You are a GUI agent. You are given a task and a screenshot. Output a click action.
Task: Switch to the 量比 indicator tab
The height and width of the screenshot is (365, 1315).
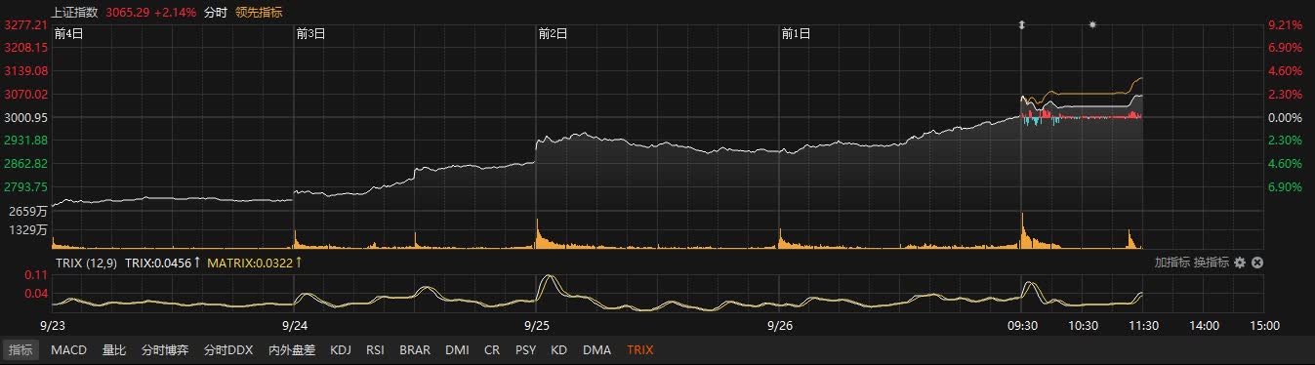[114, 349]
